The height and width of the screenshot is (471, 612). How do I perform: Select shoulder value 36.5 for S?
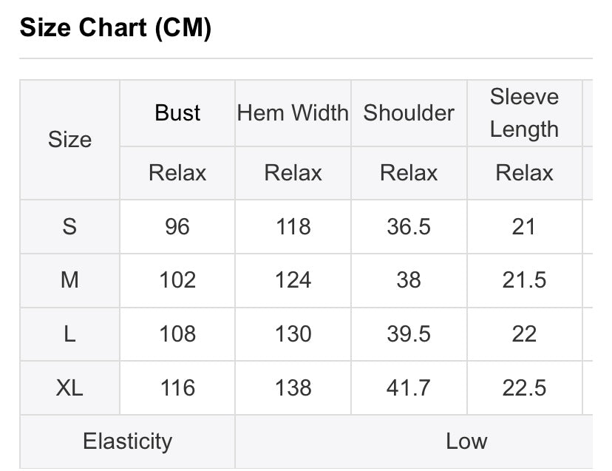point(409,226)
